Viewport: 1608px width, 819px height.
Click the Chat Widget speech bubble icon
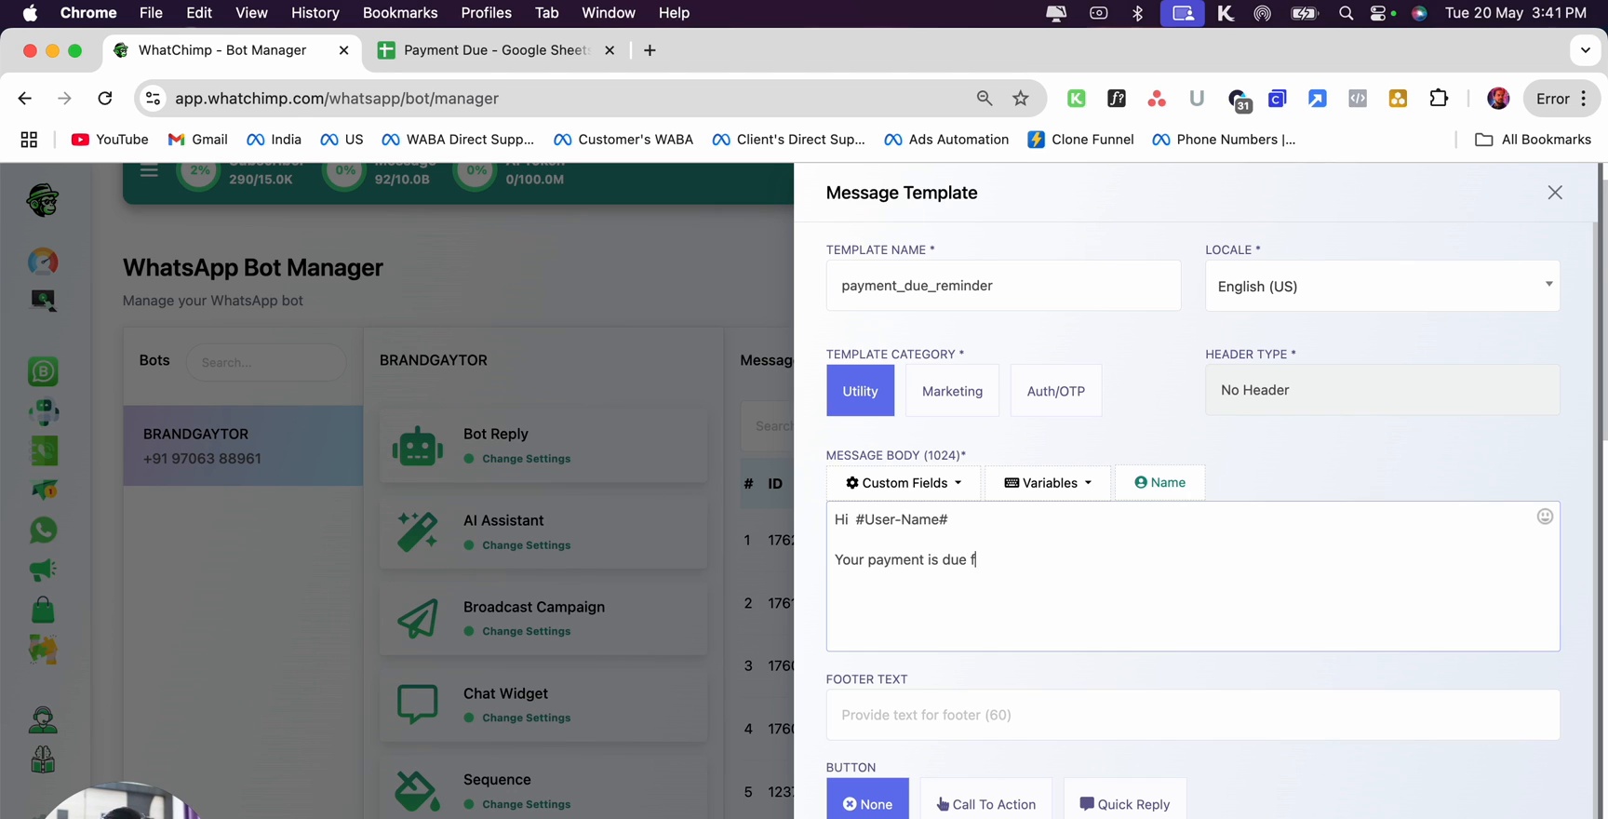[x=417, y=705]
